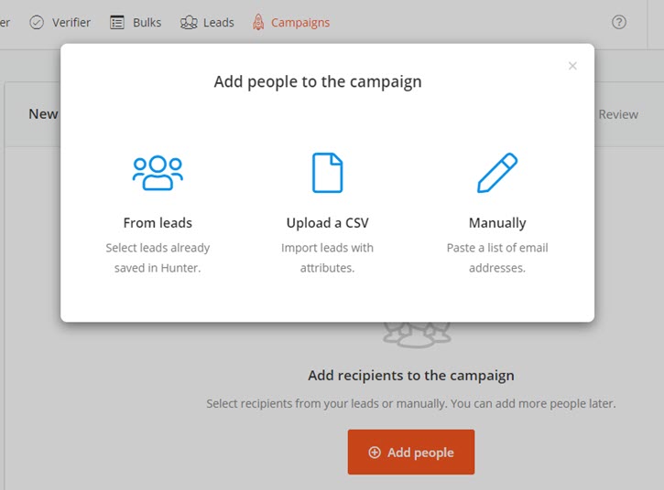The height and width of the screenshot is (490, 664).
Task: Open the Verifier menu item
Action: point(71,23)
